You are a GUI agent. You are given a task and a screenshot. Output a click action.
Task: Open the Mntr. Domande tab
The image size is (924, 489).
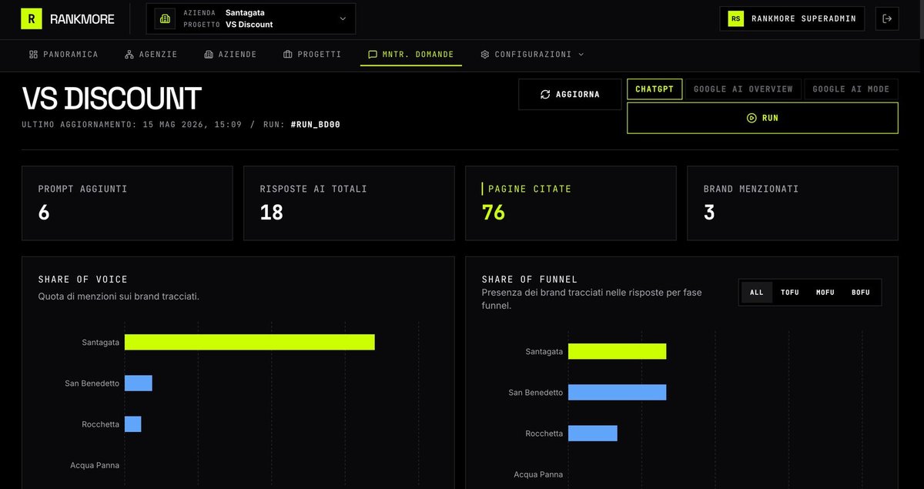pos(411,55)
